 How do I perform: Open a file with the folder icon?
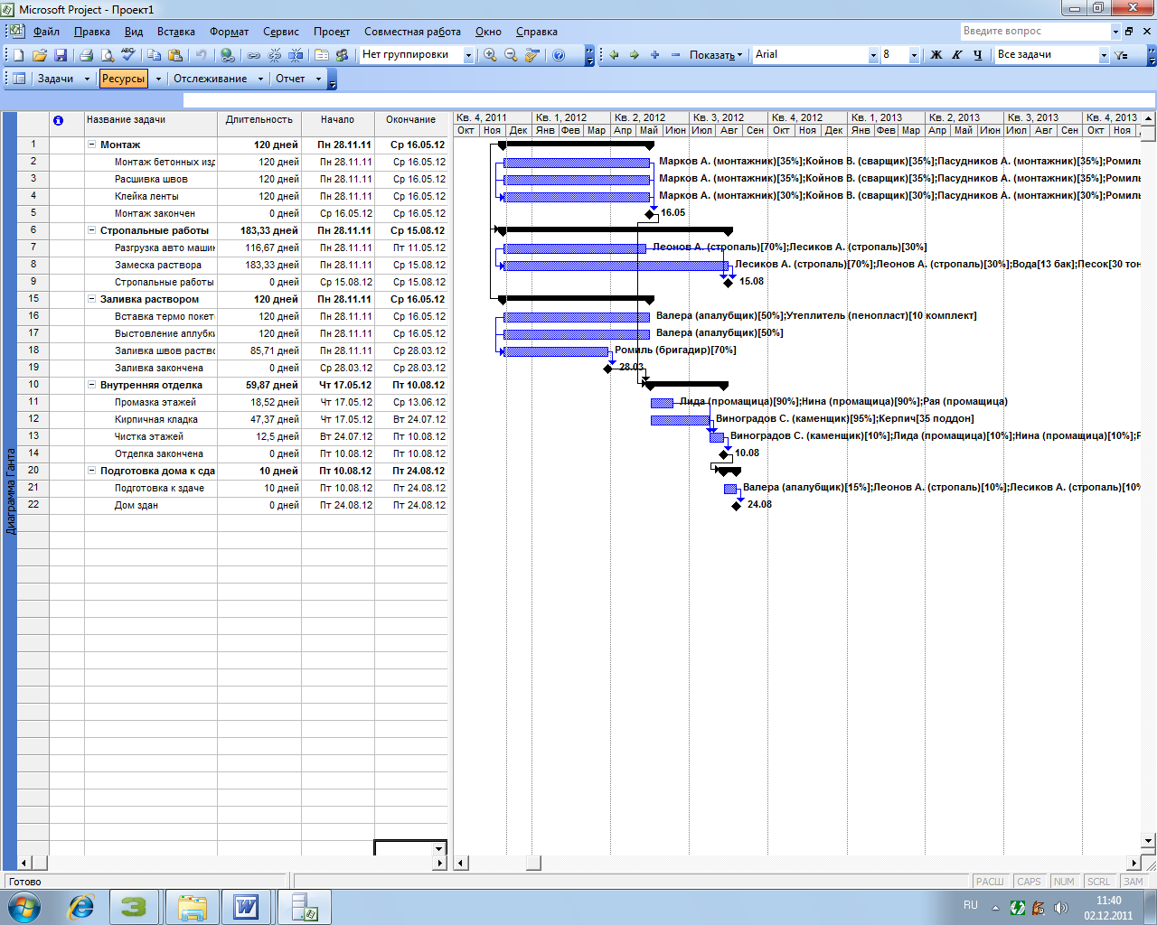point(40,55)
